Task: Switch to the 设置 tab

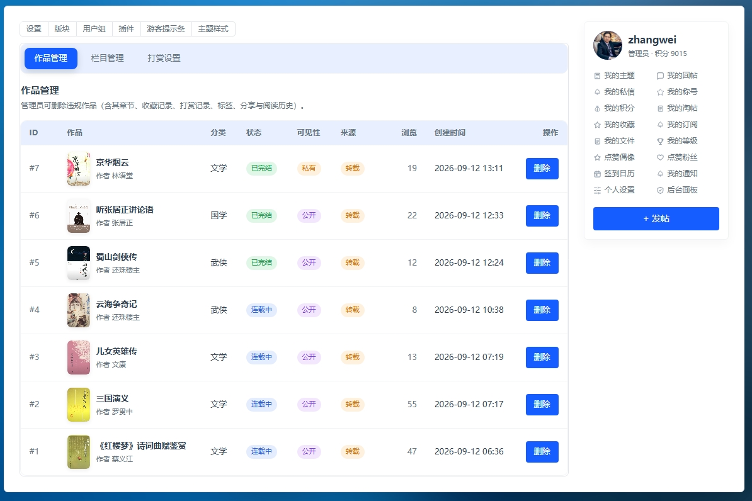Action: tap(34, 29)
